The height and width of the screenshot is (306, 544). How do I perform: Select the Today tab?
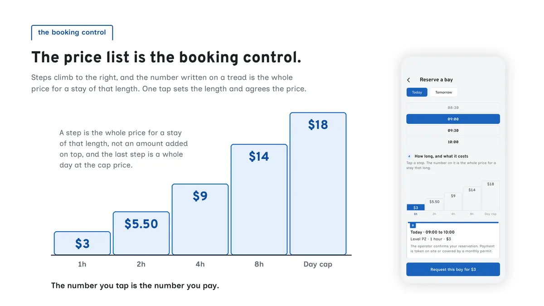coord(417,92)
